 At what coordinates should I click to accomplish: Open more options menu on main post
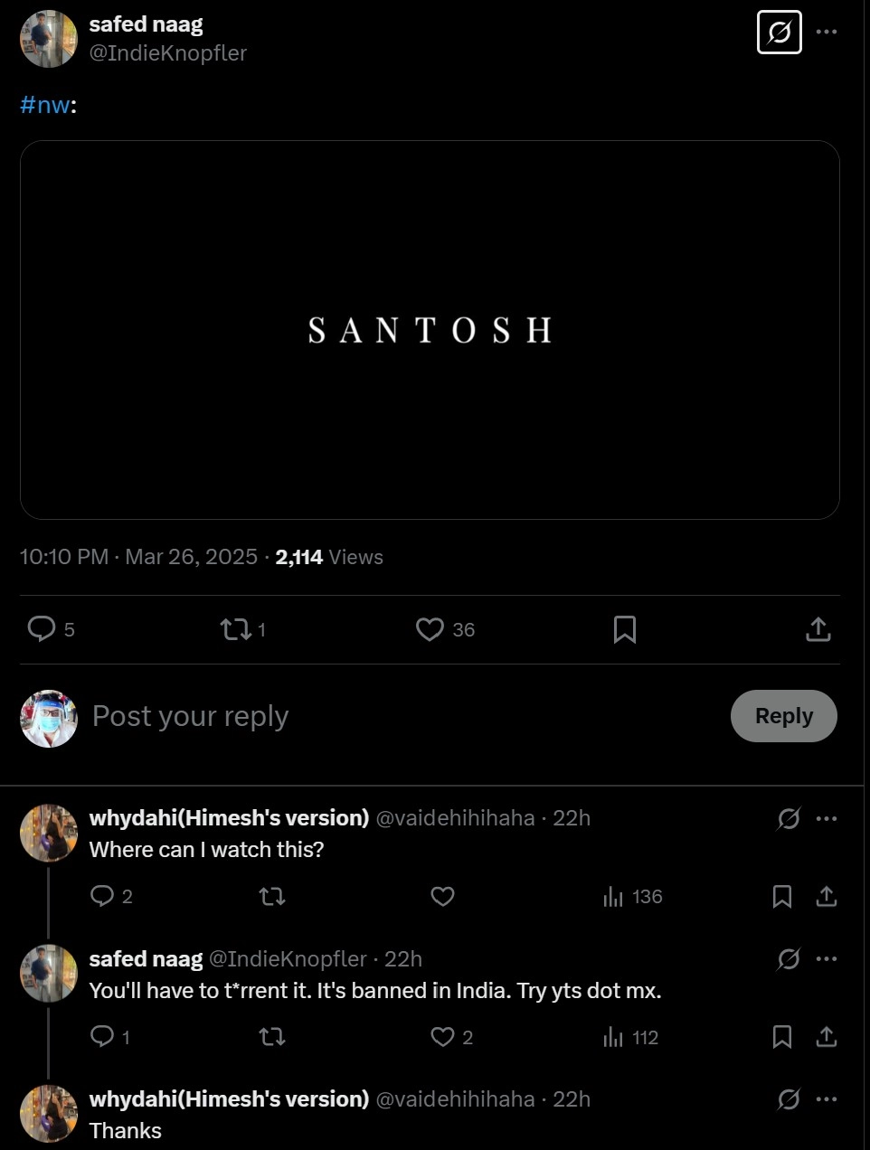pyautogui.click(x=826, y=32)
